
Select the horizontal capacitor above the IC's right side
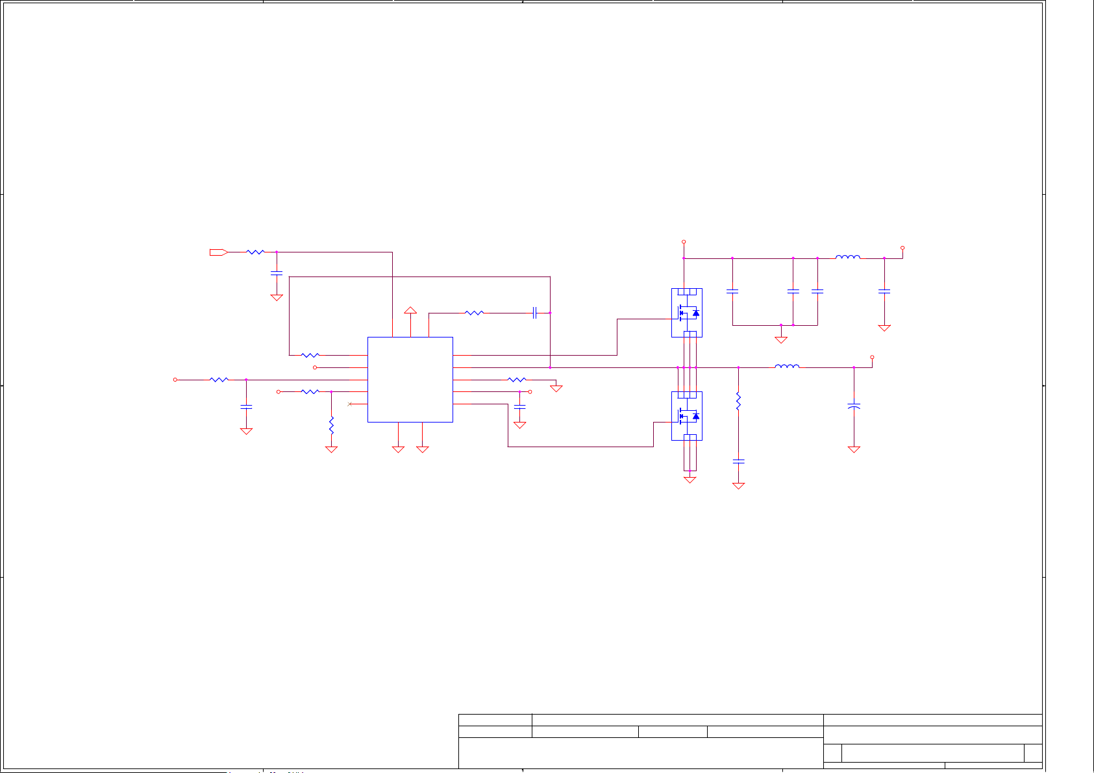point(534,313)
